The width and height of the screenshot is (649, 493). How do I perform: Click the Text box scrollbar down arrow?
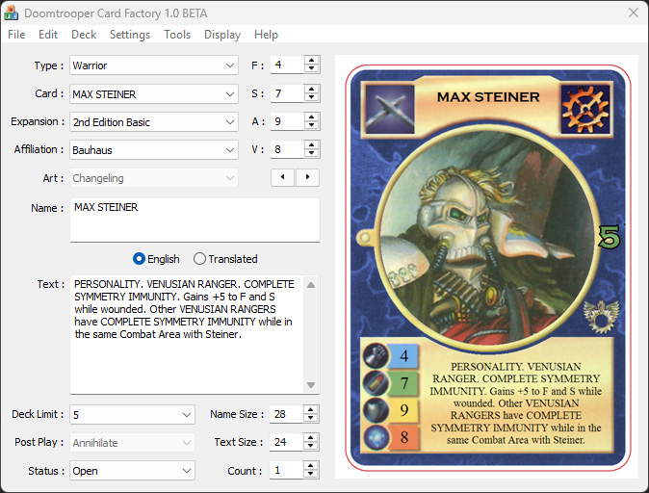311,385
